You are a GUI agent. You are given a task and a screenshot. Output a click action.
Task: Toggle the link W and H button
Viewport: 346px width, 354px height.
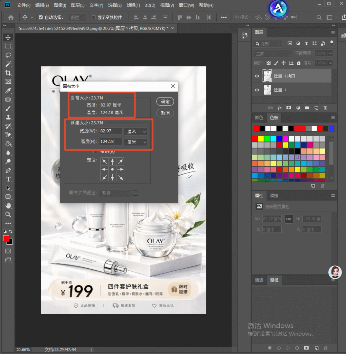coord(289,219)
